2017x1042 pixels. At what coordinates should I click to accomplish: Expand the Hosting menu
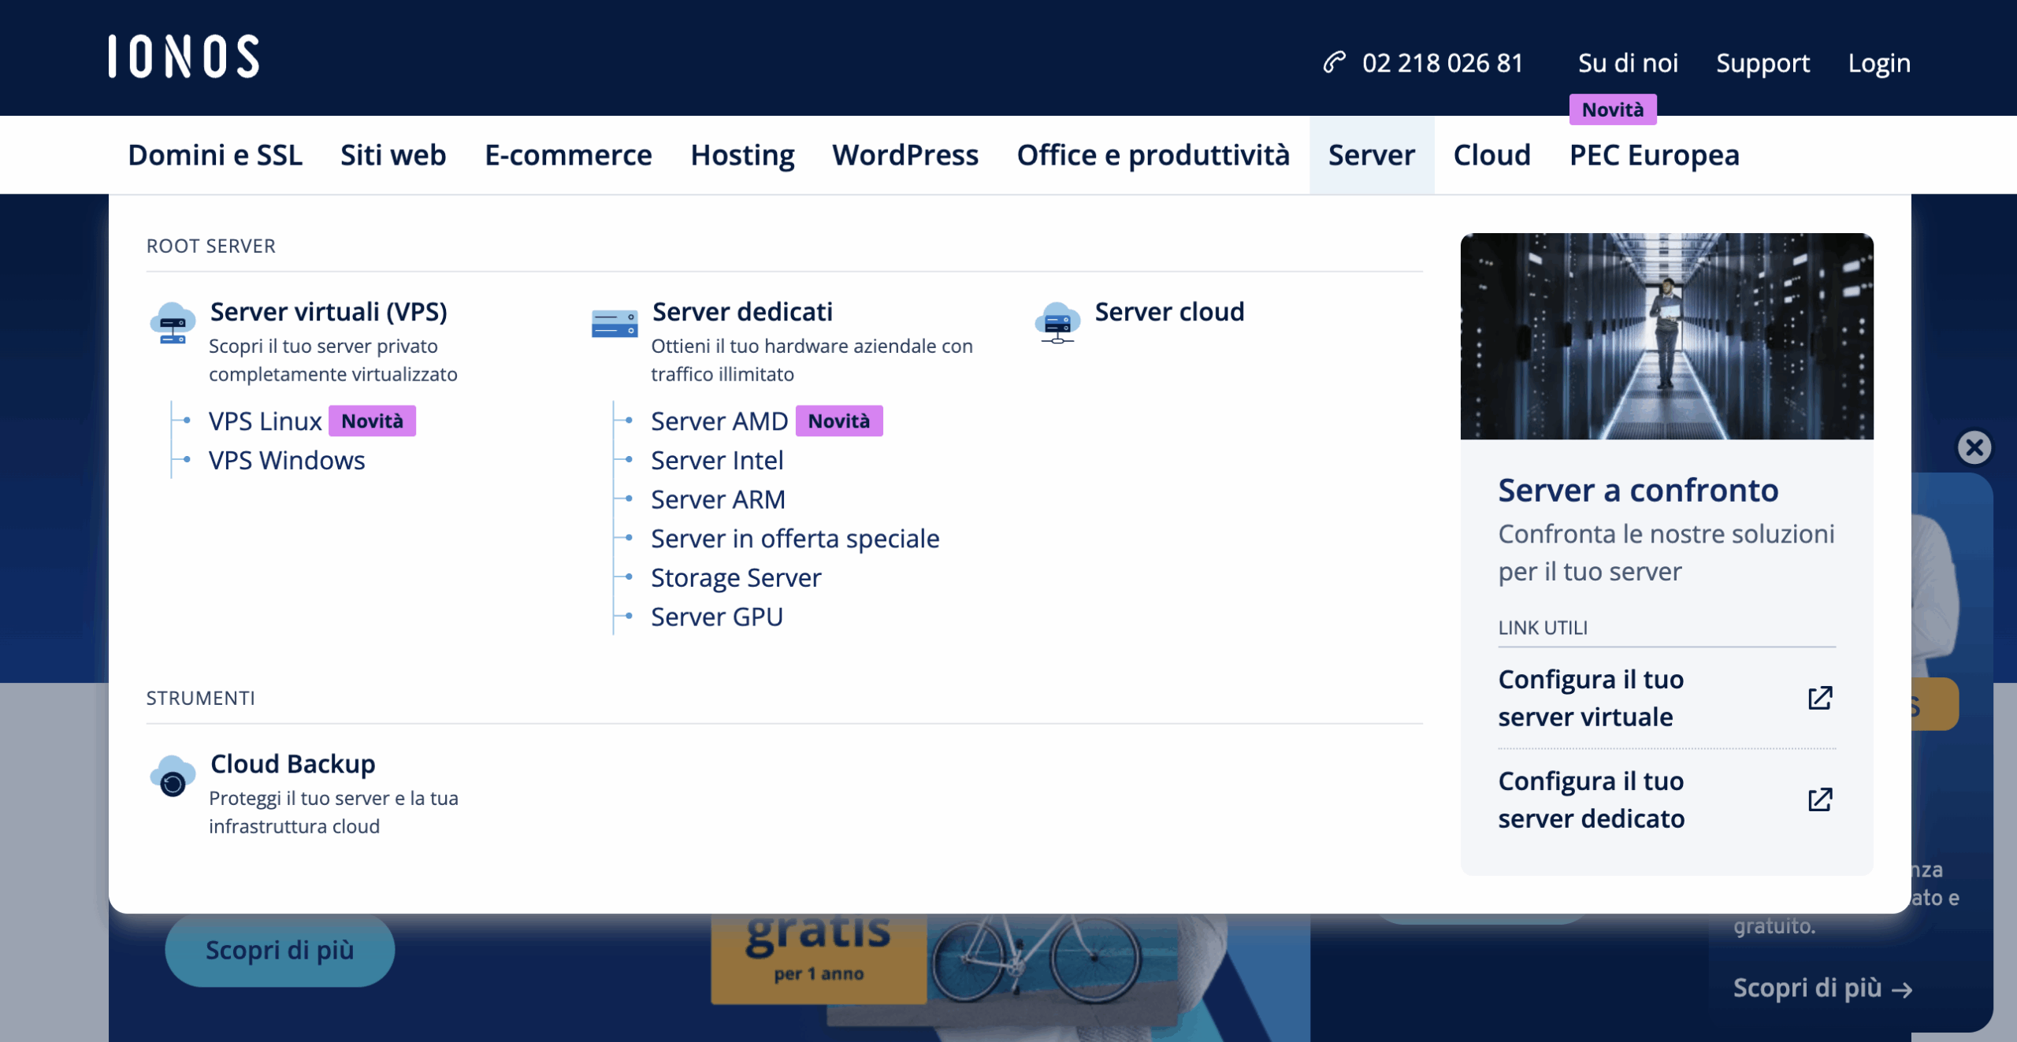(x=742, y=155)
